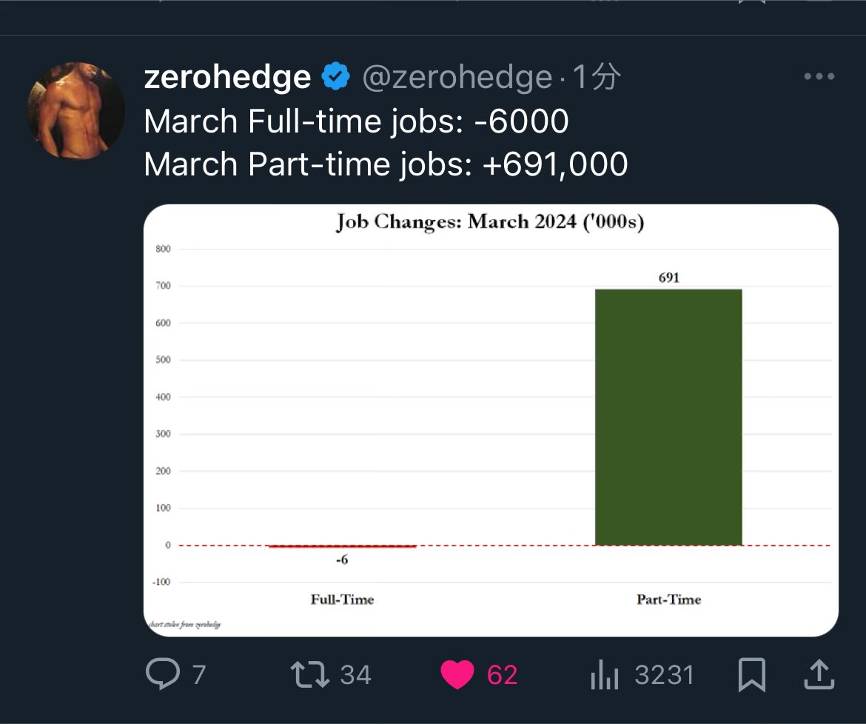Click the retweet count 34
866x724 pixels.
(356, 675)
